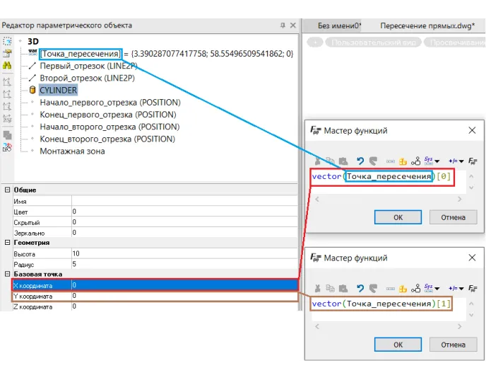Viewport: 486px width, 380px height.
Task: Click the Z координата value field
Action: [184, 306]
